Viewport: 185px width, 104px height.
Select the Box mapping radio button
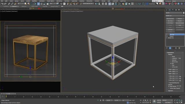tap(171, 64)
